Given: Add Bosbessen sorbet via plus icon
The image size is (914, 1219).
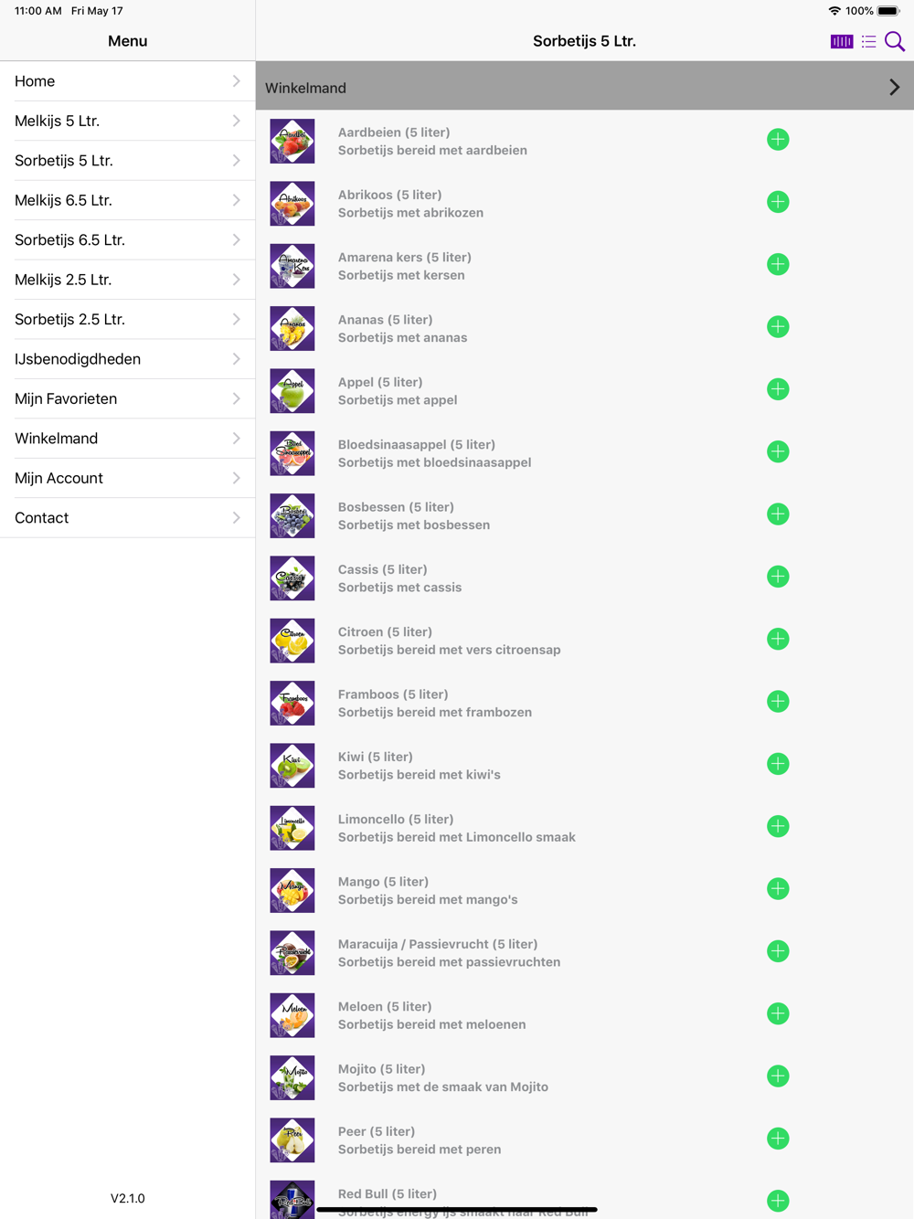Looking at the screenshot, I should coord(778,514).
